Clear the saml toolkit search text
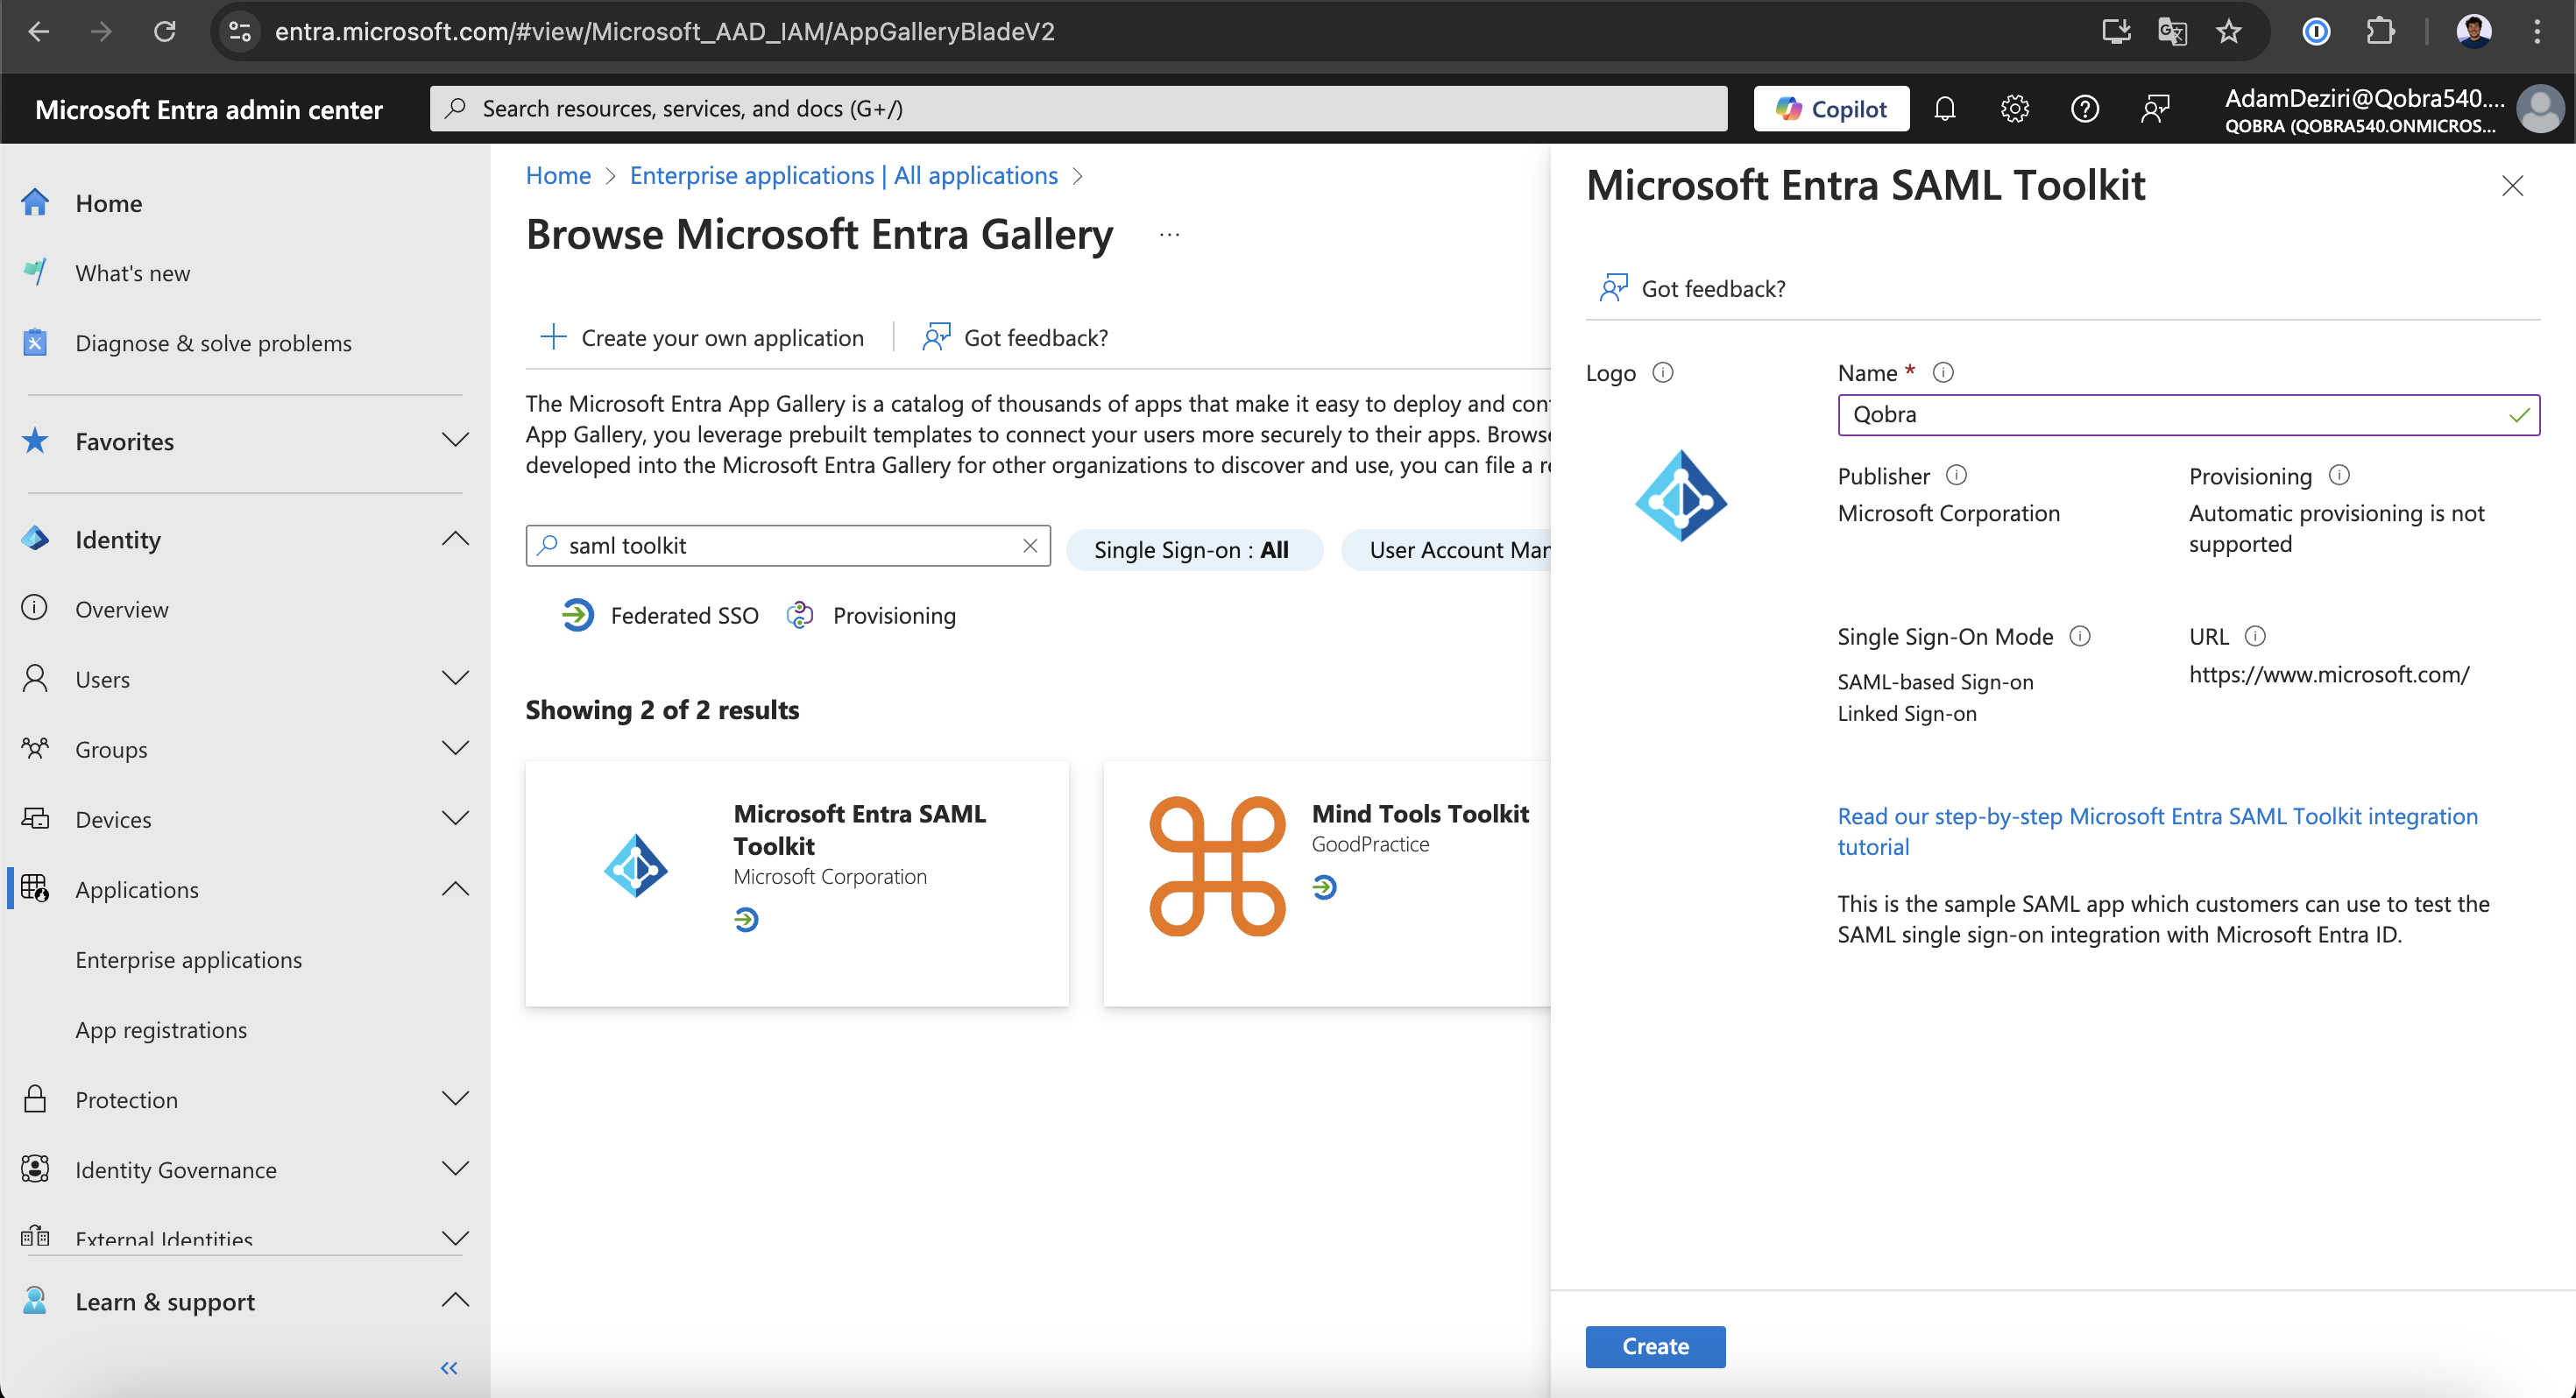 click(x=1029, y=545)
